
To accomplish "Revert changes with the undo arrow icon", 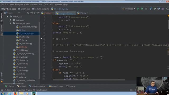I will pyautogui.click(x=163, y=9).
